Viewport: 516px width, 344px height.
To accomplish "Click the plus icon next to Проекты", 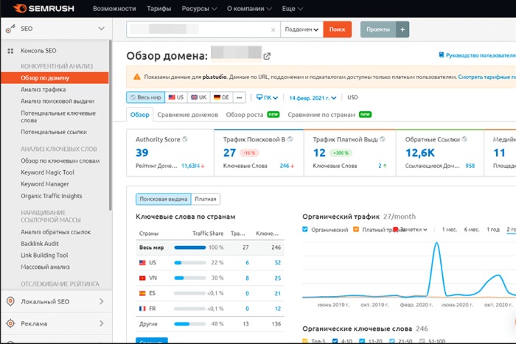I will 402,29.
